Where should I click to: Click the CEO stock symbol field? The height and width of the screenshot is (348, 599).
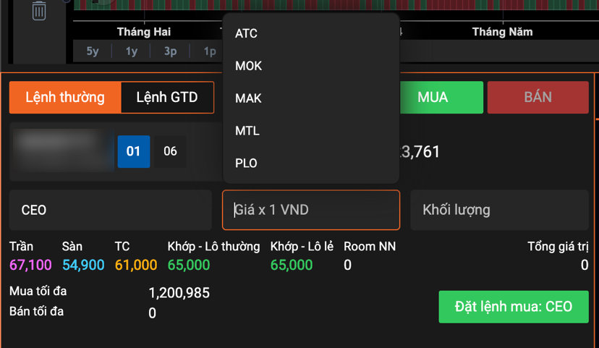pyautogui.click(x=111, y=210)
